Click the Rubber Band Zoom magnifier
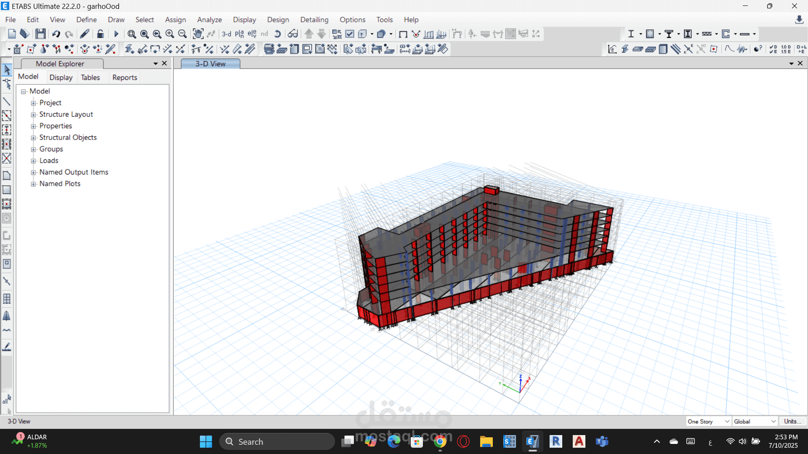This screenshot has height=454, width=808. click(x=132, y=34)
